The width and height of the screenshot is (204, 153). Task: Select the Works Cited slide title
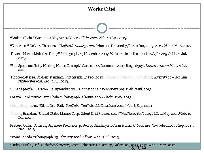click(102, 9)
